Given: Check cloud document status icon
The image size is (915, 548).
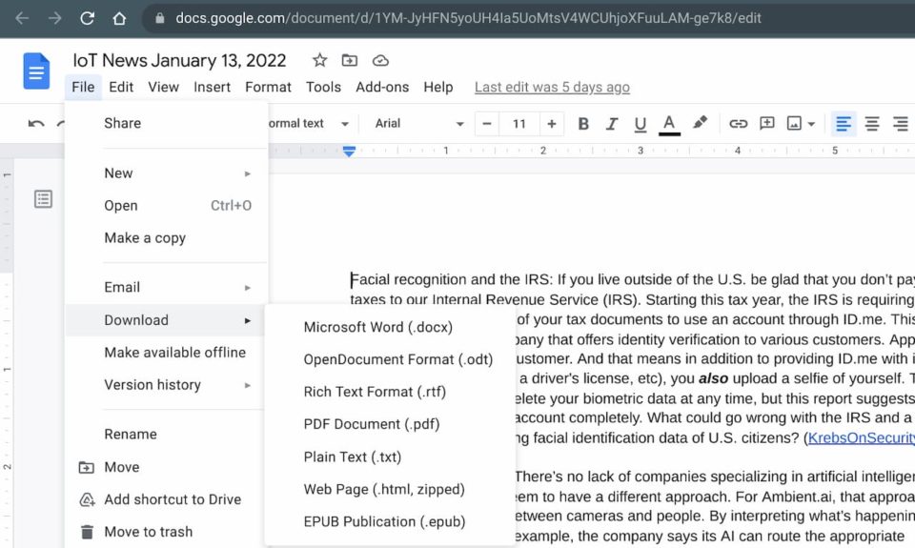Looking at the screenshot, I should (x=380, y=60).
